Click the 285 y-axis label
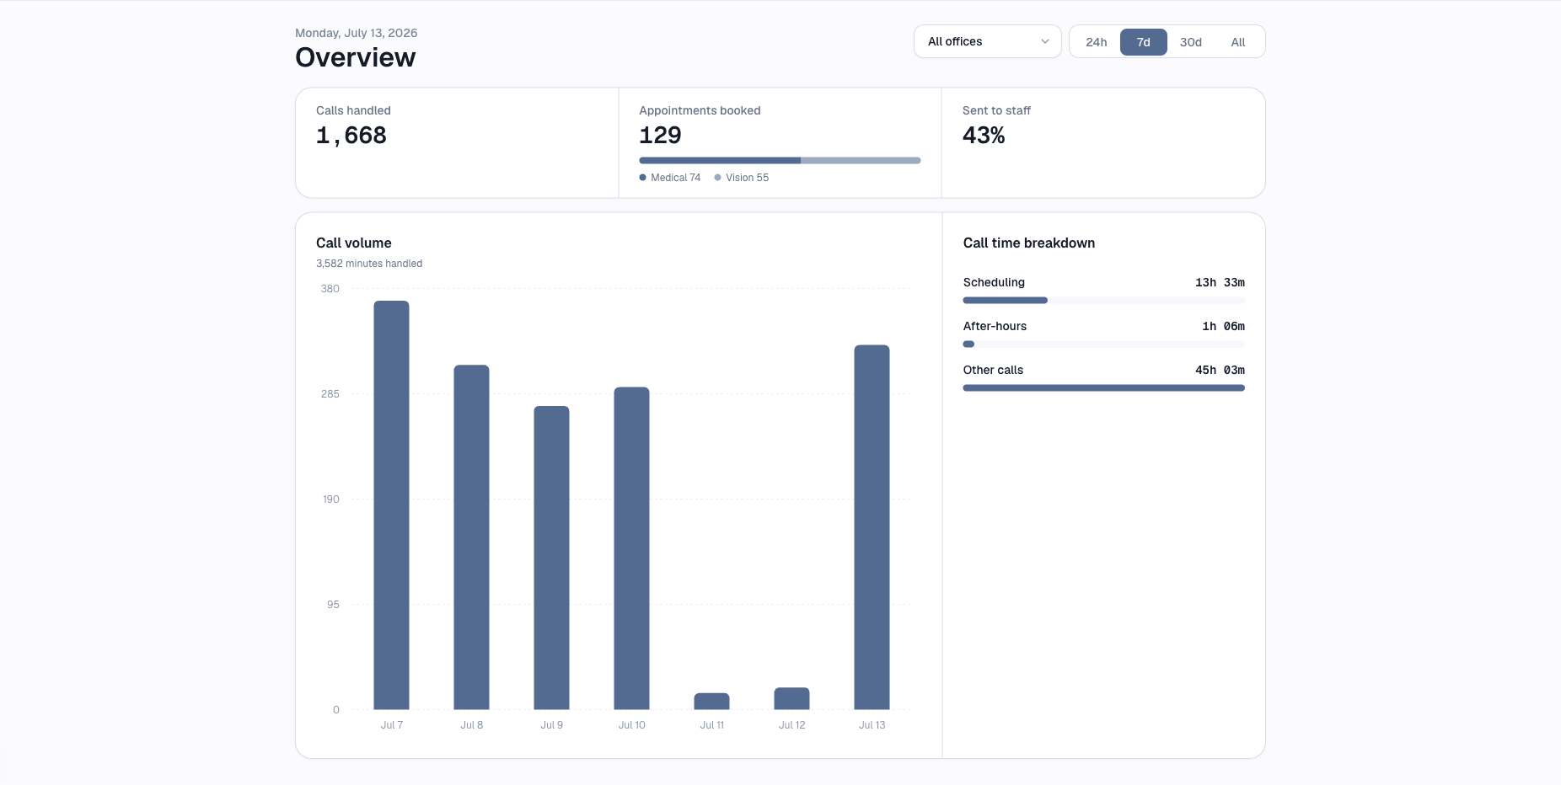Viewport: 1561px width, 785px height. [x=330, y=394]
